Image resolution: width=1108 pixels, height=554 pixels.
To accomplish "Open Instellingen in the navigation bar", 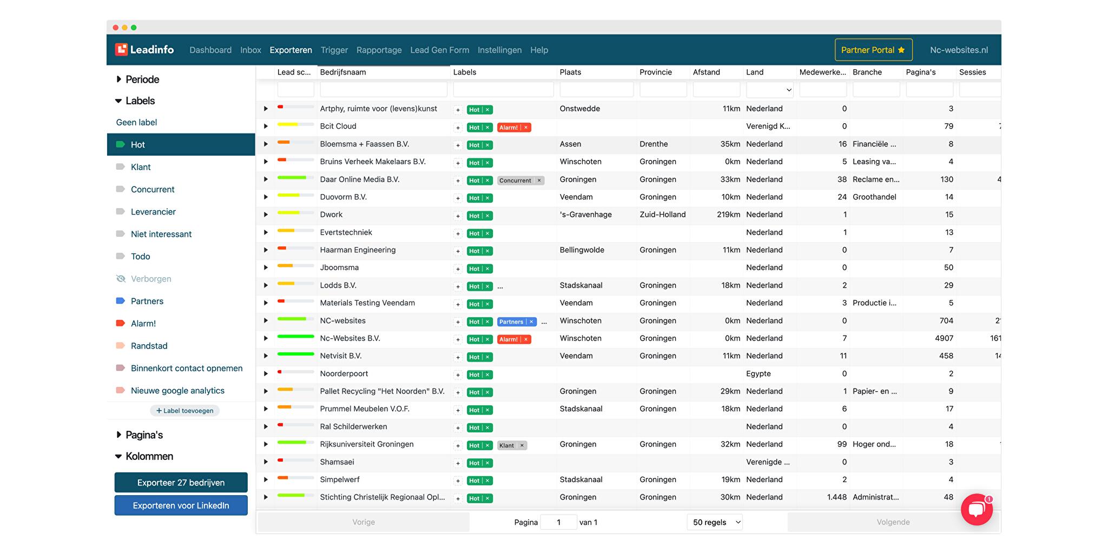I will pyautogui.click(x=500, y=50).
